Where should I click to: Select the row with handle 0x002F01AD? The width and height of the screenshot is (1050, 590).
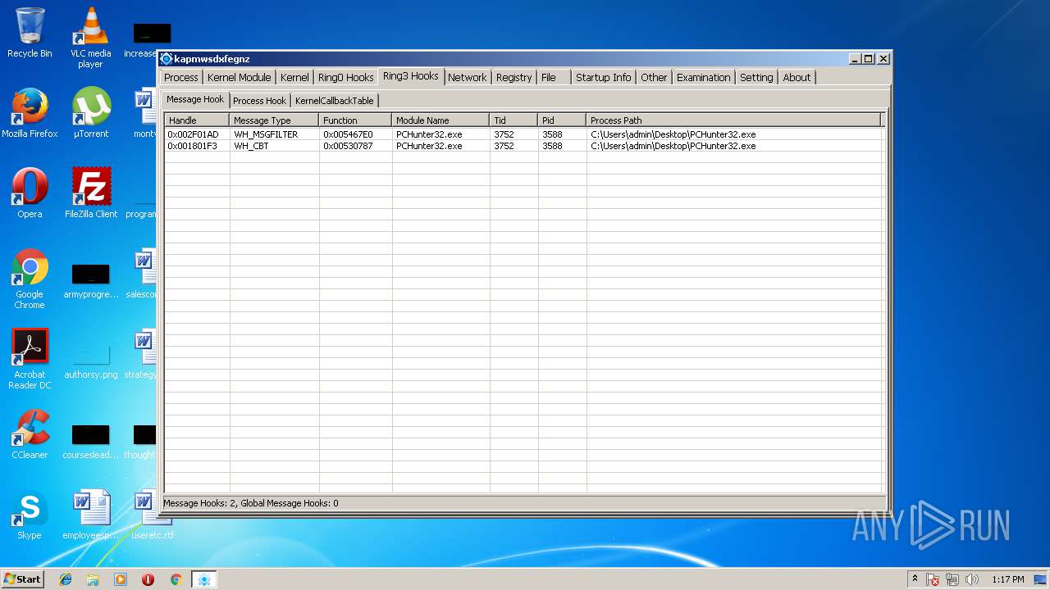(x=523, y=134)
